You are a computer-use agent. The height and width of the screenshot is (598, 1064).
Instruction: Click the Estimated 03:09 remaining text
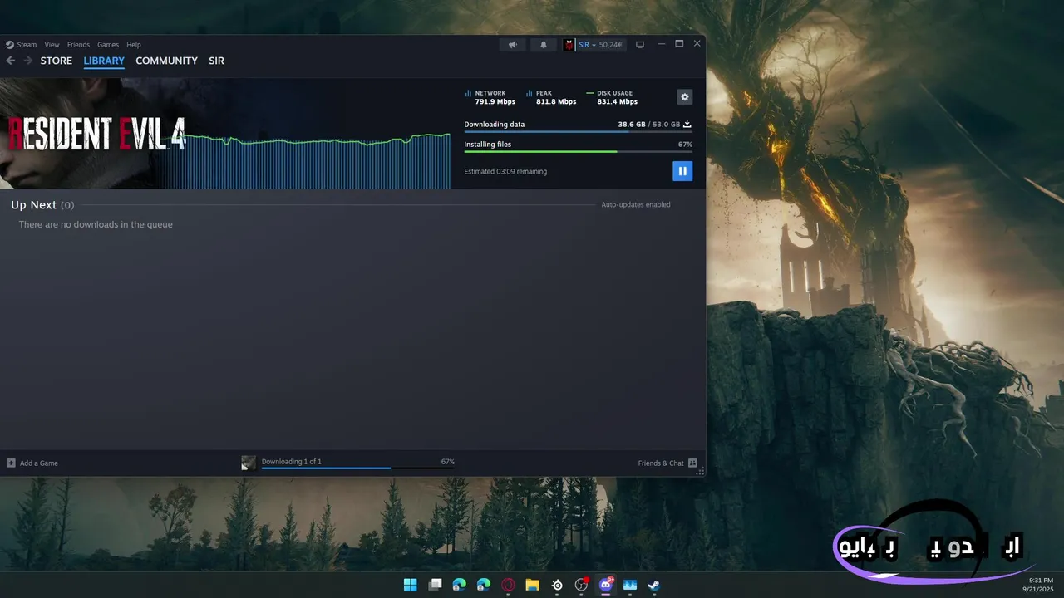(505, 172)
